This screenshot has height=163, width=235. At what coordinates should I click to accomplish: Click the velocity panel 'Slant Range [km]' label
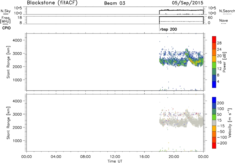[x=8, y=123]
